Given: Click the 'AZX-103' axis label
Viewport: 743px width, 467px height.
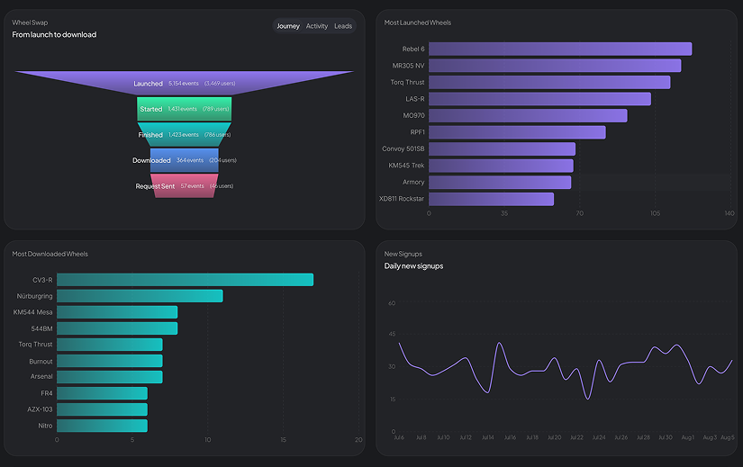Looking at the screenshot, I should [x=40, y=409].
